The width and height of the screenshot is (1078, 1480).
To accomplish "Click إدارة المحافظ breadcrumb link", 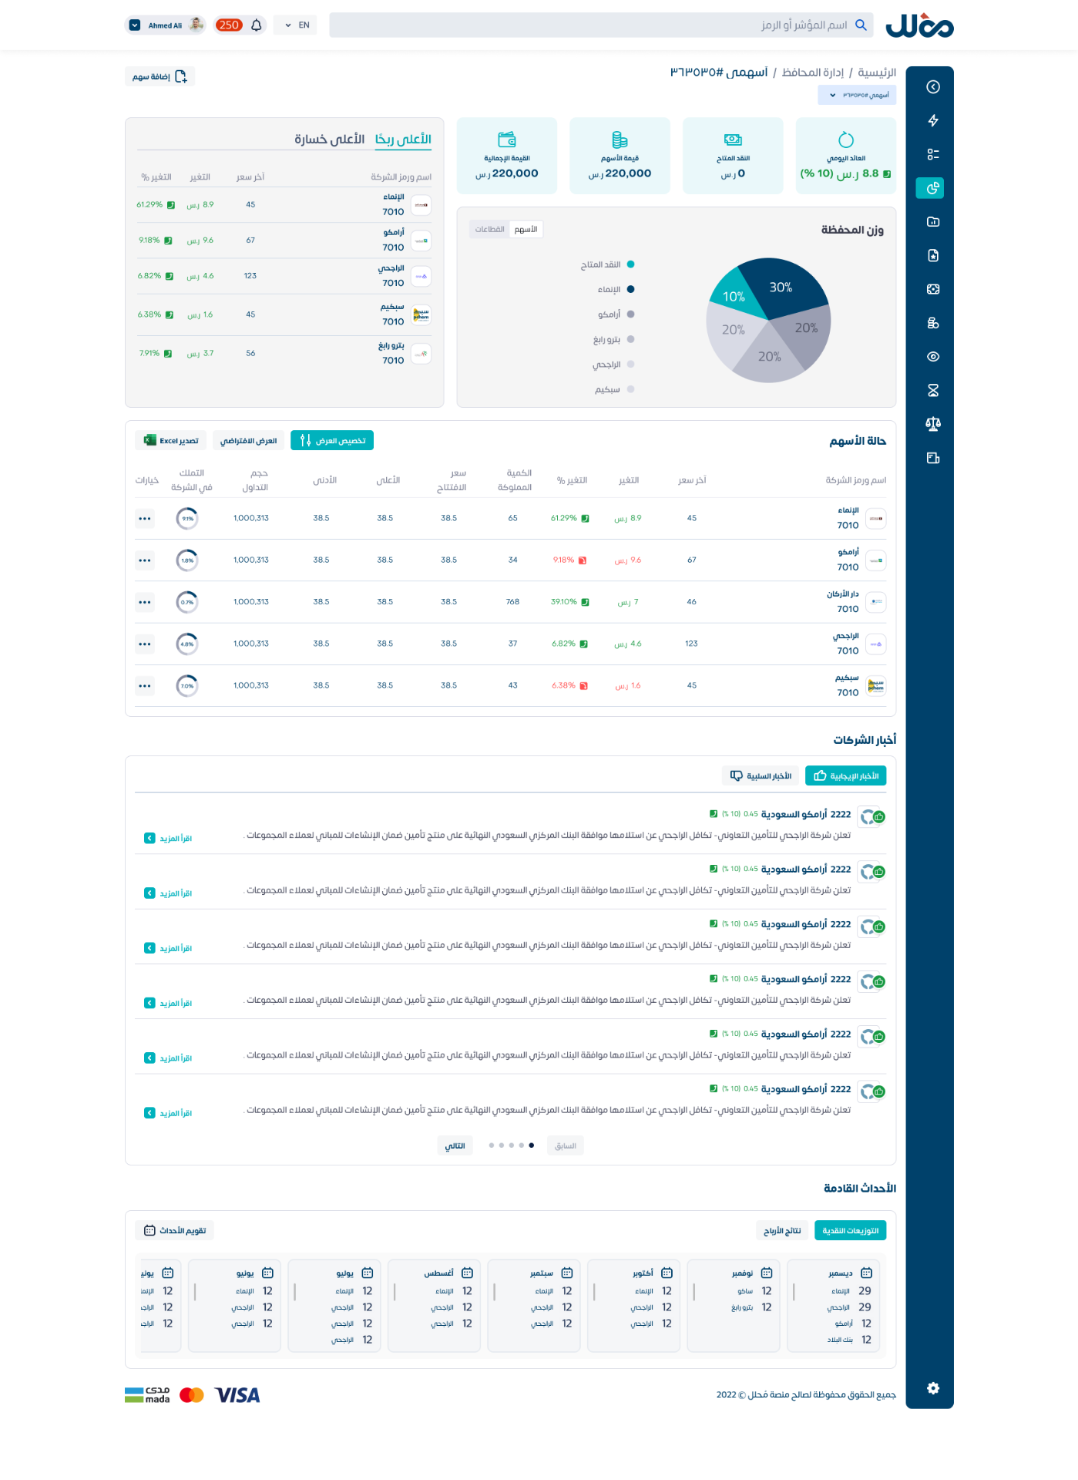I will [813, 72].
